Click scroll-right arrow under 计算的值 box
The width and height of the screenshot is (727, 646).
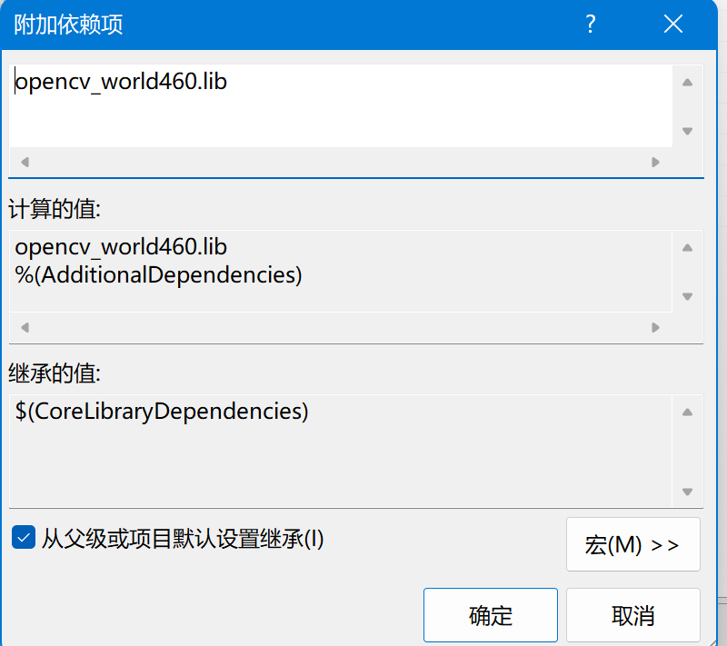(x=655, y=327)
